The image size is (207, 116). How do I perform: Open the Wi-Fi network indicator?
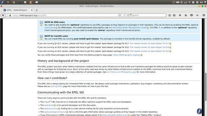[190, 2]
